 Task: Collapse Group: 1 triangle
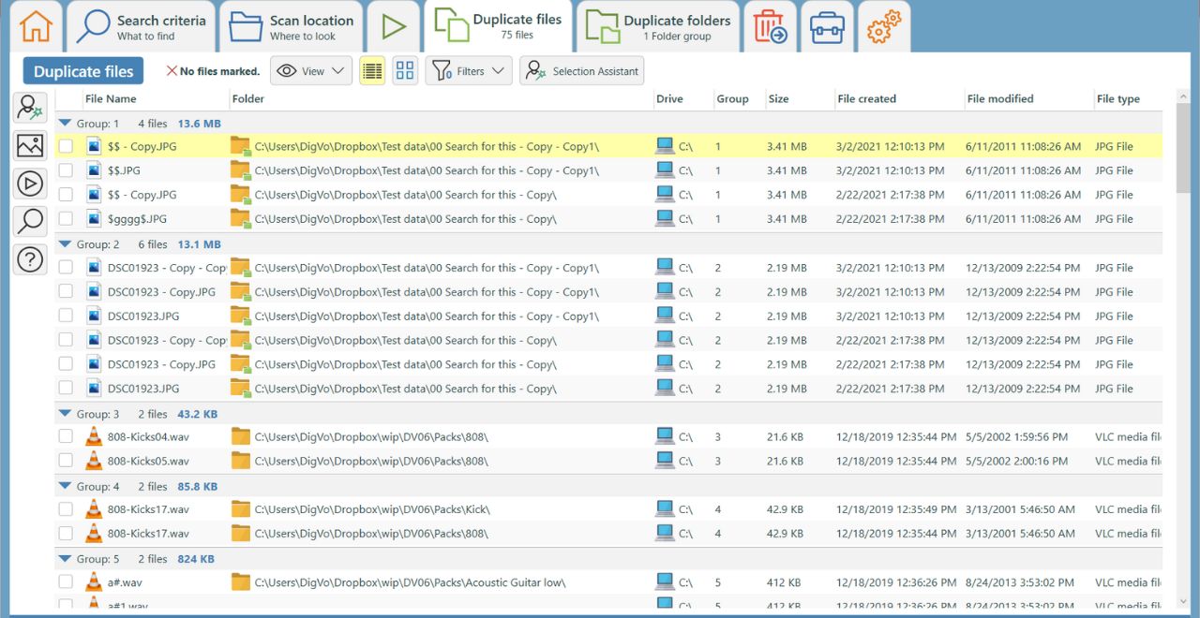tap(65, 123)
